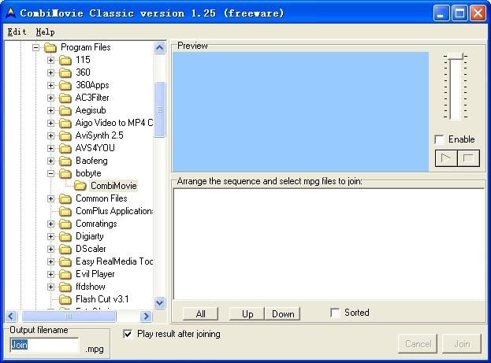
Task: Click the blue preview video area
Action: (x=300, y=111)
